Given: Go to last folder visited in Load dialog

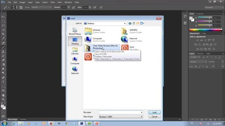Looking at the screenshot, I should [x=130, y=23].
